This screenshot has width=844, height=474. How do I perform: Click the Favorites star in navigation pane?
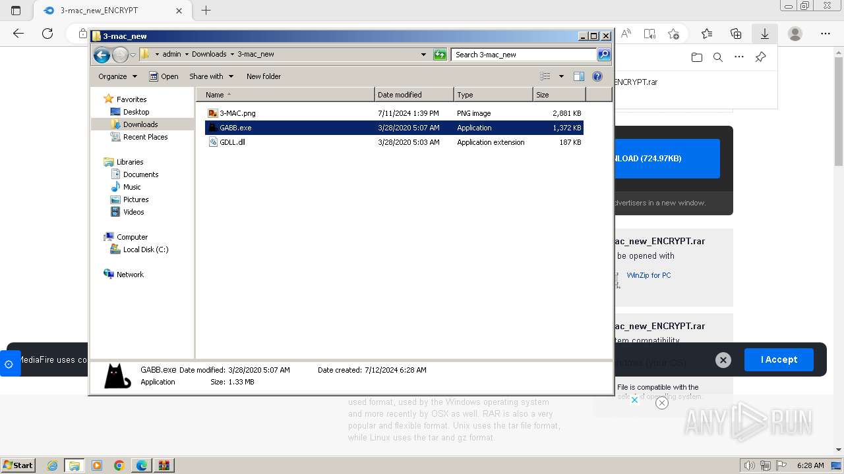coord(109,99)
